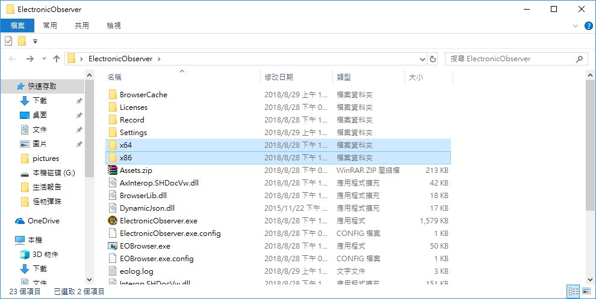This screenshot has width=596, height=299.
Task: Select 本機 in navigation pane
Action: click(35, 240)
